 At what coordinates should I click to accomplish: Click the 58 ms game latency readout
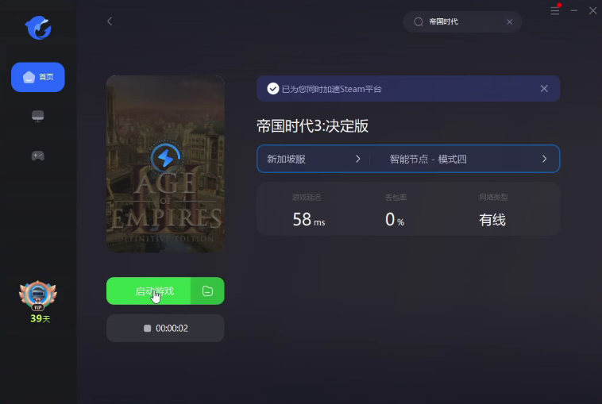[307, 220]
